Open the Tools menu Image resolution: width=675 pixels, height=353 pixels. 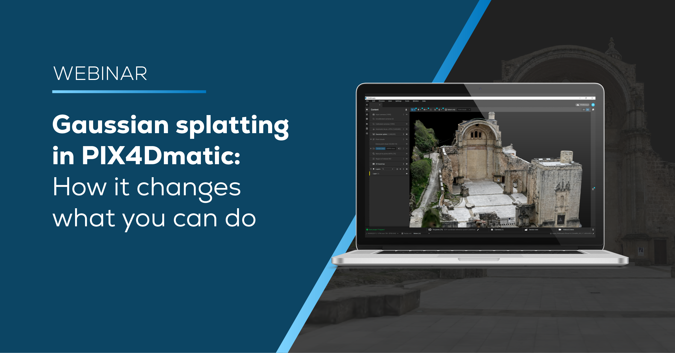407,101
